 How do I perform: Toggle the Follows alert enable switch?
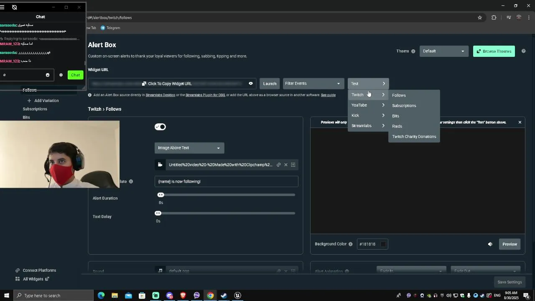pyautogui.click(x=160, y=127)
